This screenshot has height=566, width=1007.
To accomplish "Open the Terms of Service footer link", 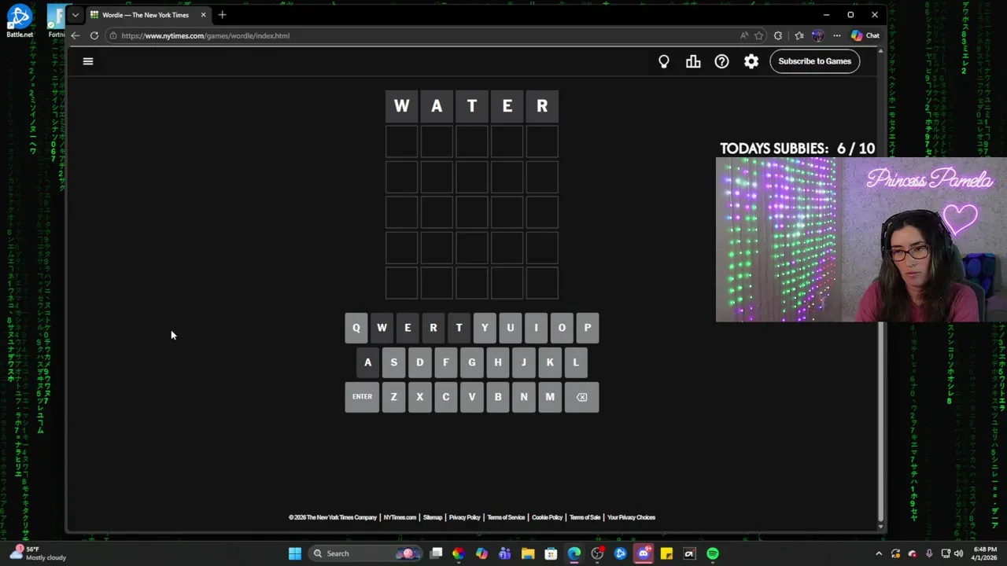I will 506,517.
